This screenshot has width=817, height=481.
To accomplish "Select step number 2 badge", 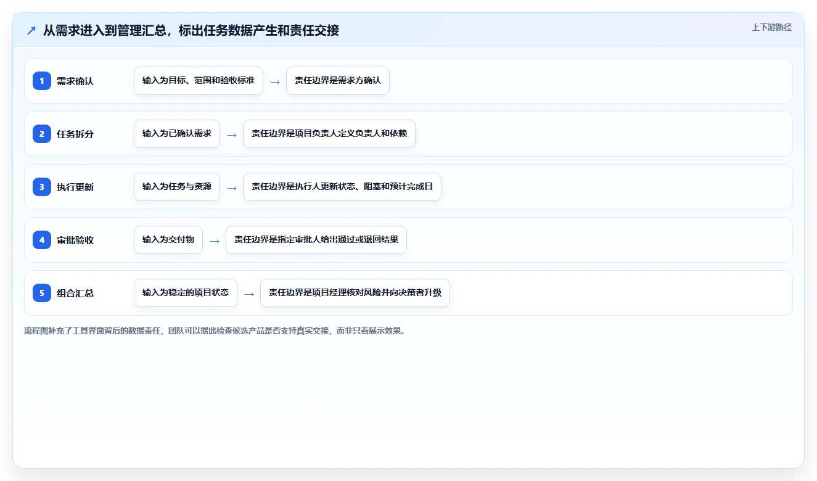I will pyautogui.click(x=42, y=134).
